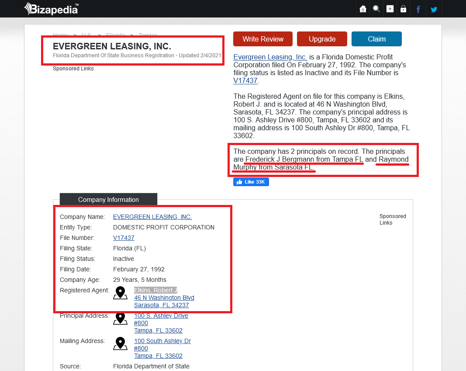Open the search magnifier icon
This screenshot has width=466, height=371.
pyautogui.click(x=376, y=9)
